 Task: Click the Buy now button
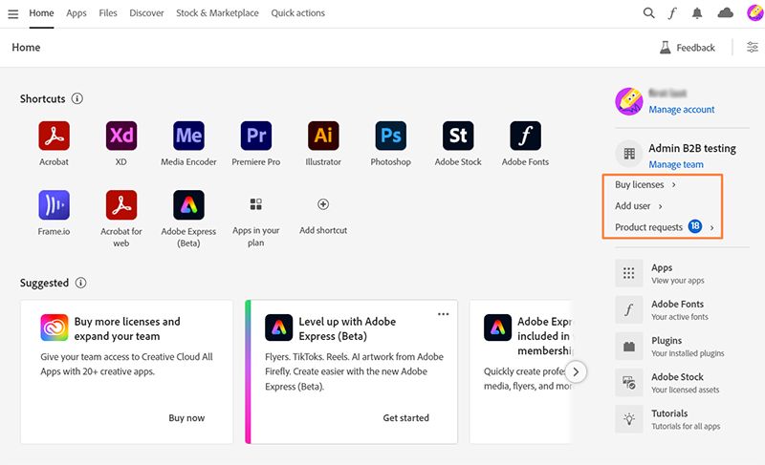[186, 418]
